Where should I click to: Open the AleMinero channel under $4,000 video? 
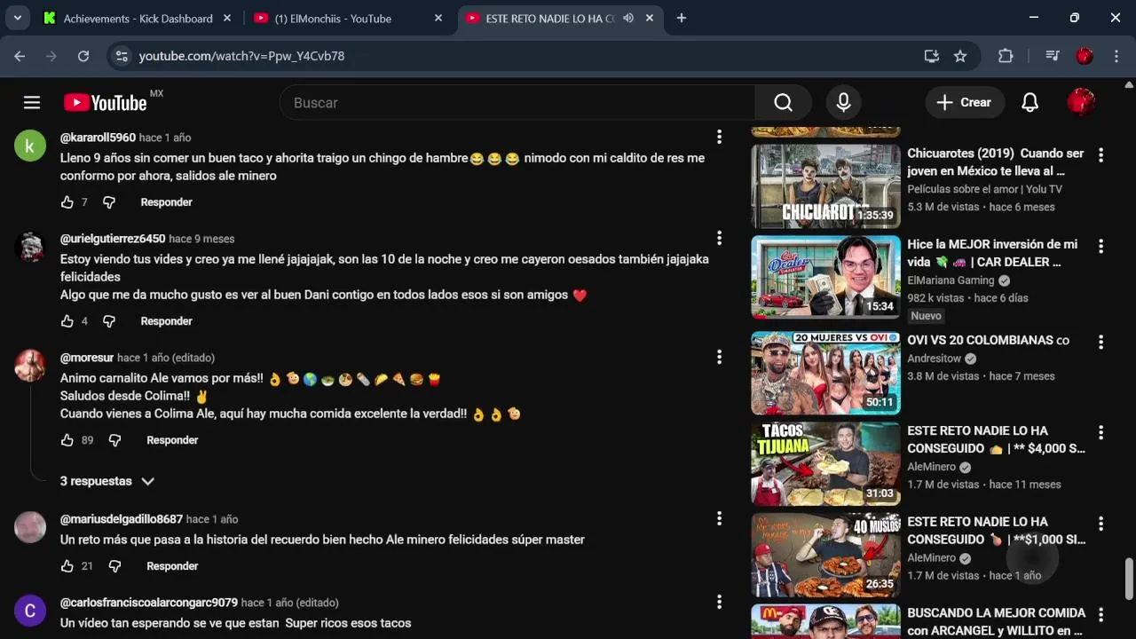931,467
